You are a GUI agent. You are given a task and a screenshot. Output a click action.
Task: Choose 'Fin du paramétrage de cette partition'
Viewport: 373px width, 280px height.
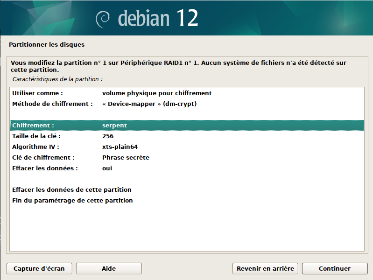[187, 201]
